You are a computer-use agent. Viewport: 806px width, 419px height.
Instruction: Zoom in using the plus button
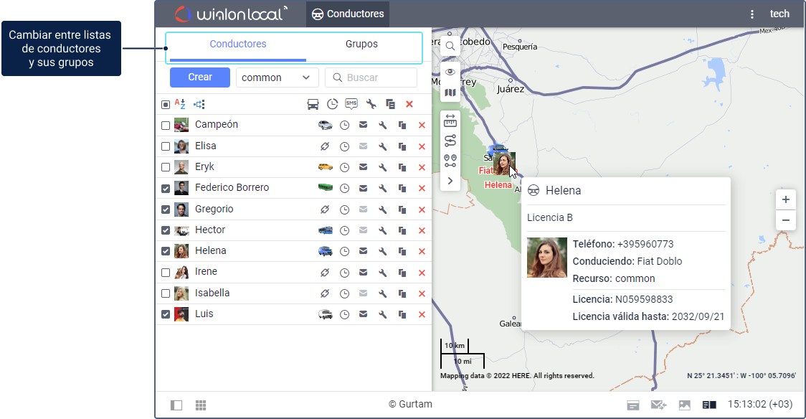coord(786,199)
